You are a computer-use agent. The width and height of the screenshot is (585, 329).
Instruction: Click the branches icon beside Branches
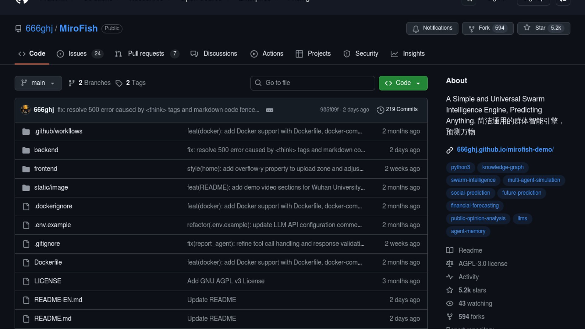pos(72,83)
